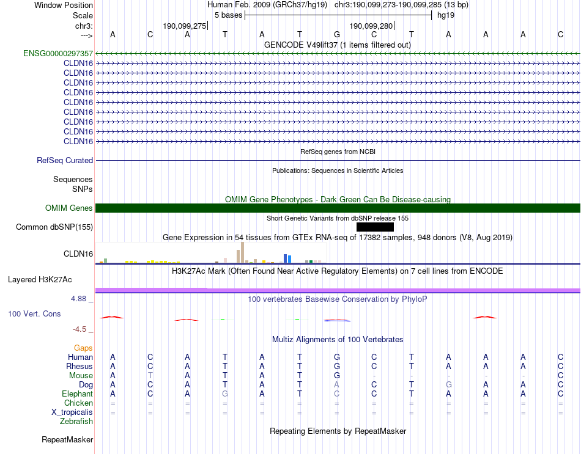Viewport: 581px width, 454px height.
Task: Click the RefSeq Curated intron line
Action: click(338, 160)
